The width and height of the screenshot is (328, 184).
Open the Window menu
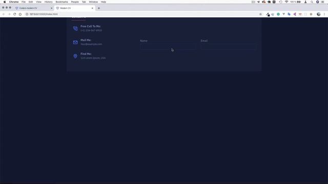pyautogui.click(x=93, y=2)
